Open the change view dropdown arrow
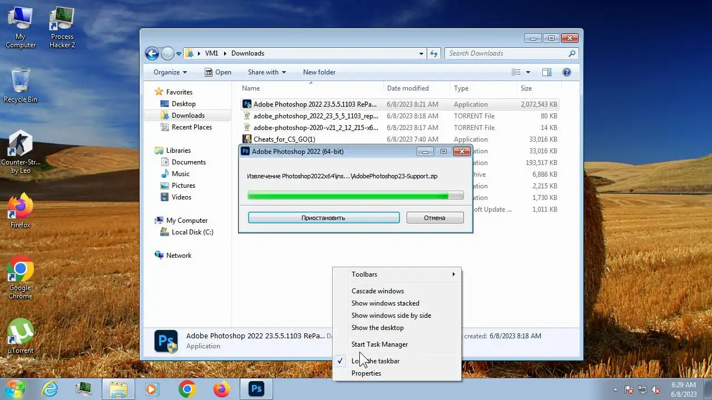The image size is (712, 400). (528, 72)
